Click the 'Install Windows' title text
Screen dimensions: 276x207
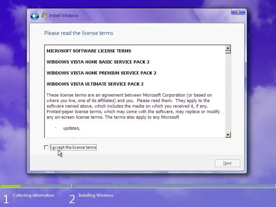tap(63, 16)
